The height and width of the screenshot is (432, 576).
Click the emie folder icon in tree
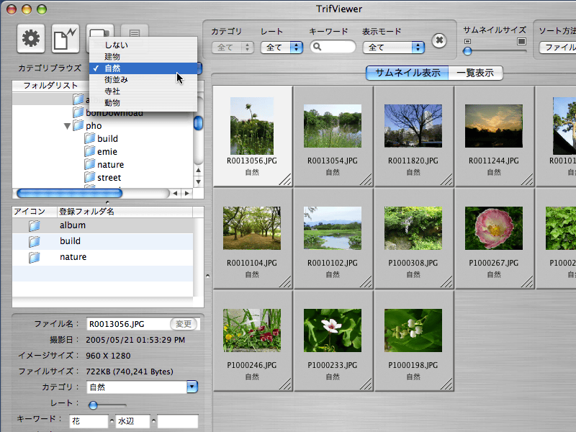click(89, 151)
